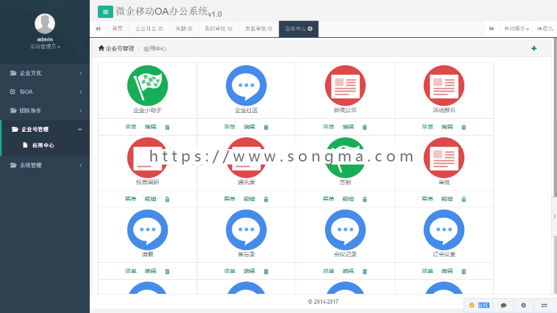Open the 会议记录 chat bubble icon
This screenshot has height=313, width=557.
click(x=345, y=229)
